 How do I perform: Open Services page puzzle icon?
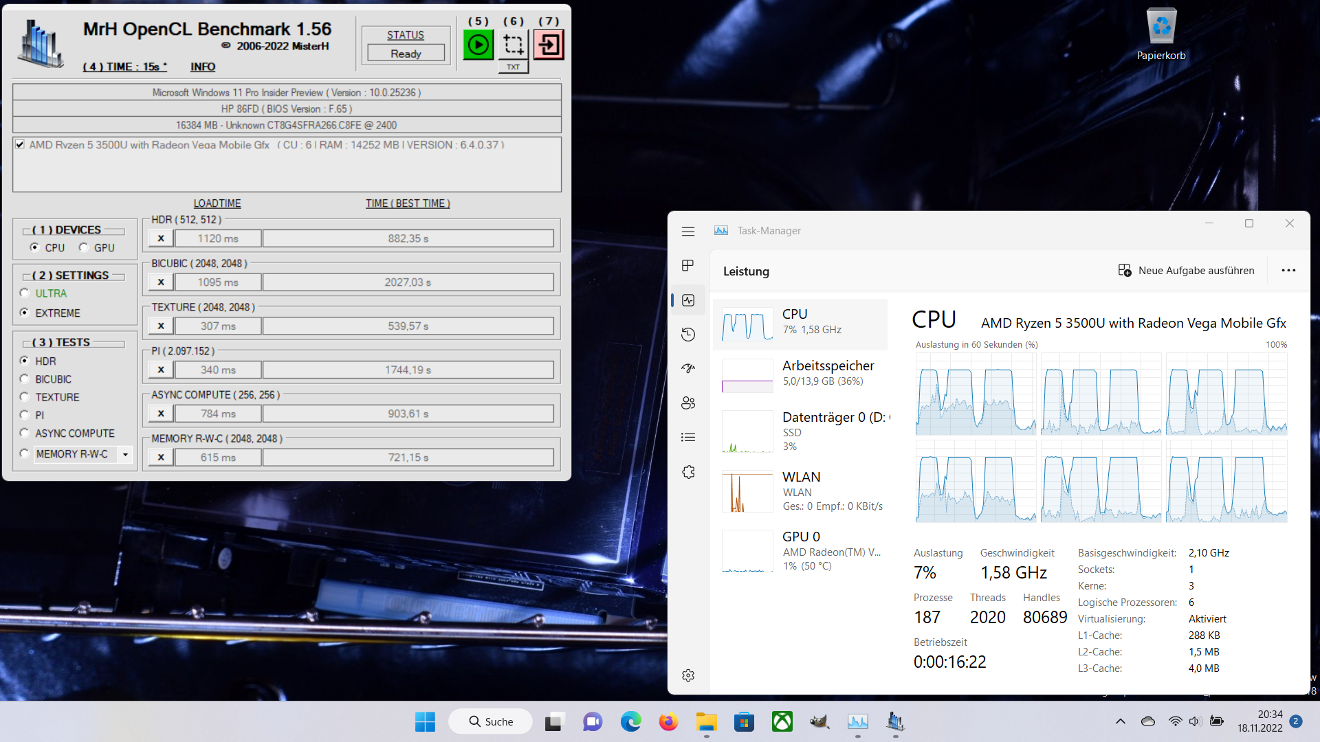688,472
